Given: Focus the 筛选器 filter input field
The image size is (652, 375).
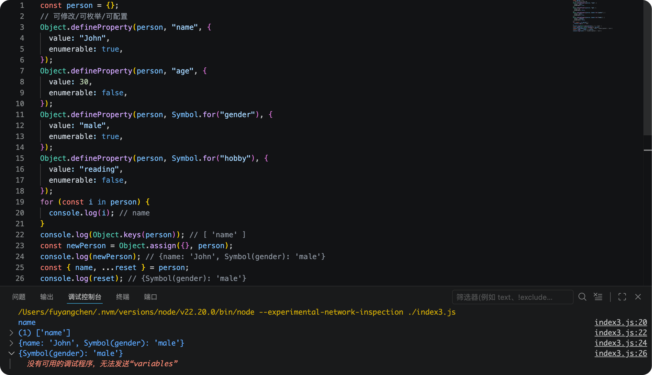Looking at the screenshot, I should click(x=513, y=297).
